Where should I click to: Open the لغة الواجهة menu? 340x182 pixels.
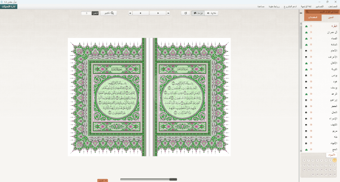coord(306,6)
